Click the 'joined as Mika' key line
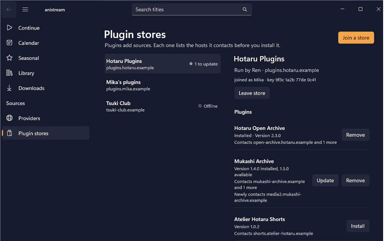388x241 pixels. point(275,80)
